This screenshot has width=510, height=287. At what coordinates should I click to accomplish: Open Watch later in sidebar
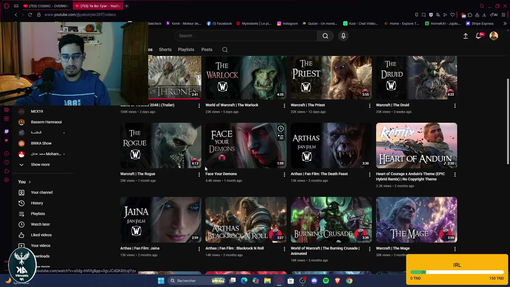[x=40, y=224]
